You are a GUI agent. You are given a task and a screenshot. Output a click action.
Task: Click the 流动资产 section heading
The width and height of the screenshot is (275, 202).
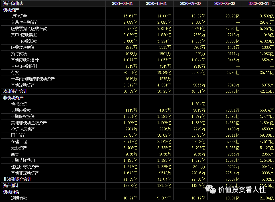[x=11, y=10]
